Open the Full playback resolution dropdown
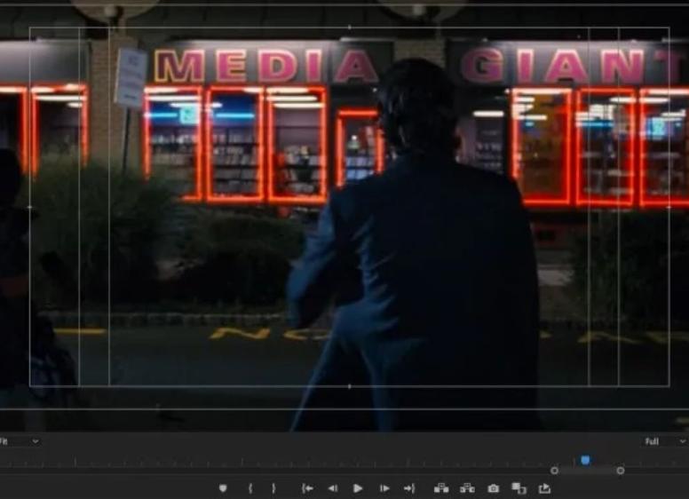This screenshot has width=689, height=499. [x=665, y=441]
